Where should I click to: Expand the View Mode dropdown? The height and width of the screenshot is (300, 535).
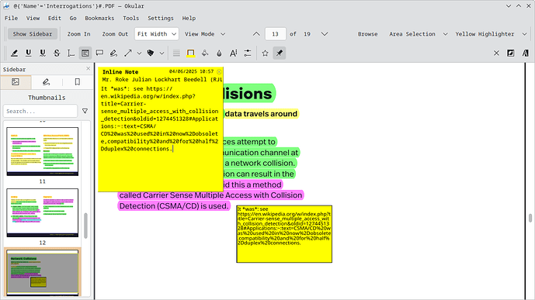[205, 34]
